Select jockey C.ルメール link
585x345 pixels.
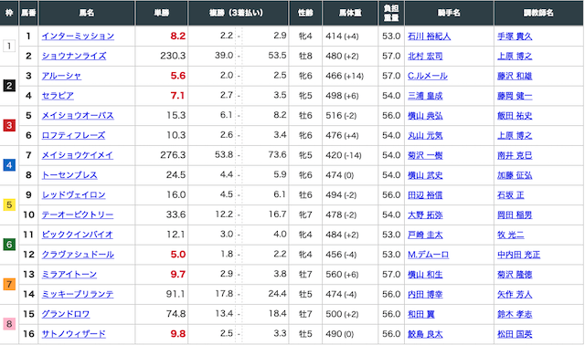click(x=428, y=76)
